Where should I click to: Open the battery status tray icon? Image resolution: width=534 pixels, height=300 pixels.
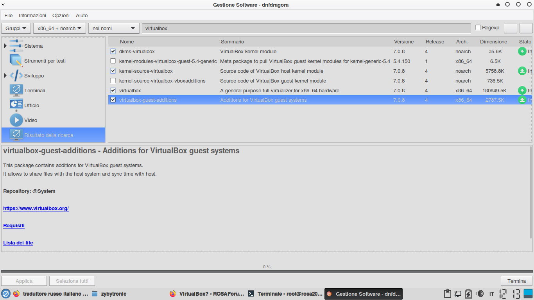[468, 294]
